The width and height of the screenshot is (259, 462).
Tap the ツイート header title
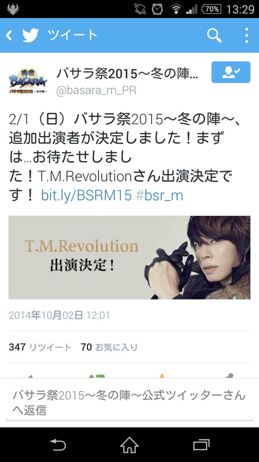click(x=72, y=35)
